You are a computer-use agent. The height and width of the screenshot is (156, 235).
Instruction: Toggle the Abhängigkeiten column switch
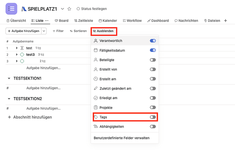click(x=153, y=127)
